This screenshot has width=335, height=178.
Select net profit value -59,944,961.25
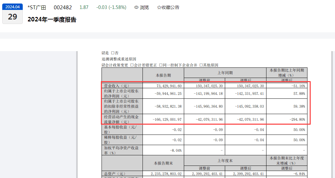[x=168, y=94]
